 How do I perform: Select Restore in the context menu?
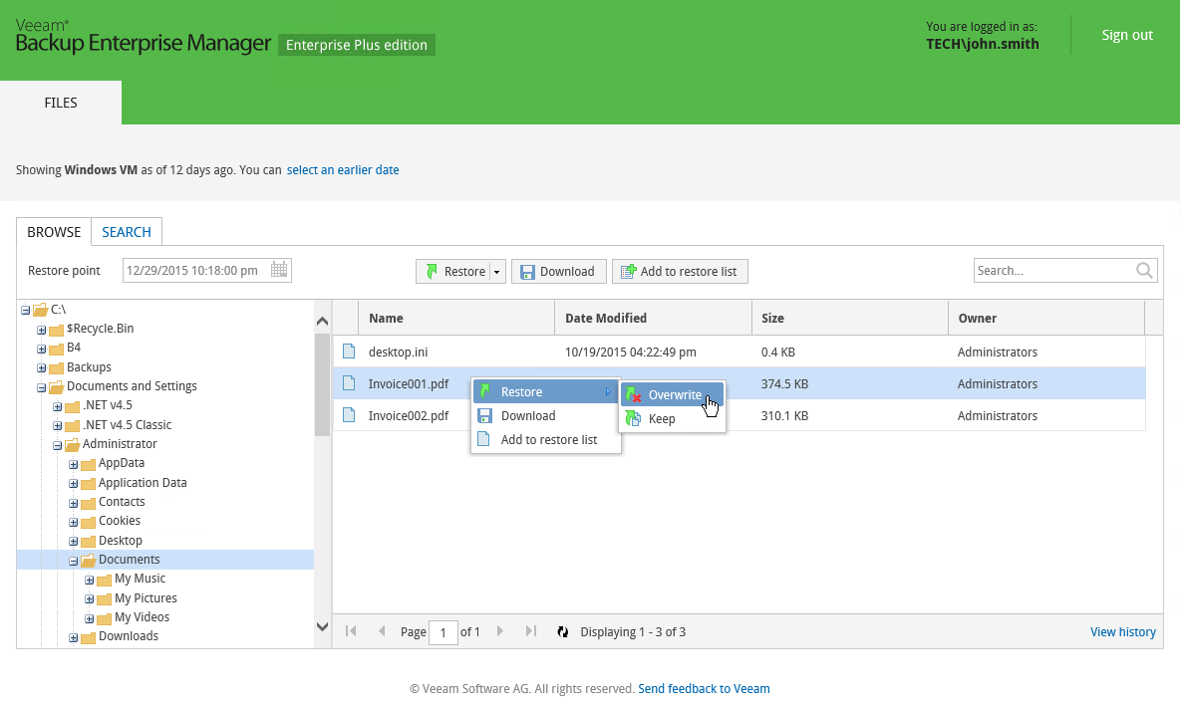tap(545, 391)
